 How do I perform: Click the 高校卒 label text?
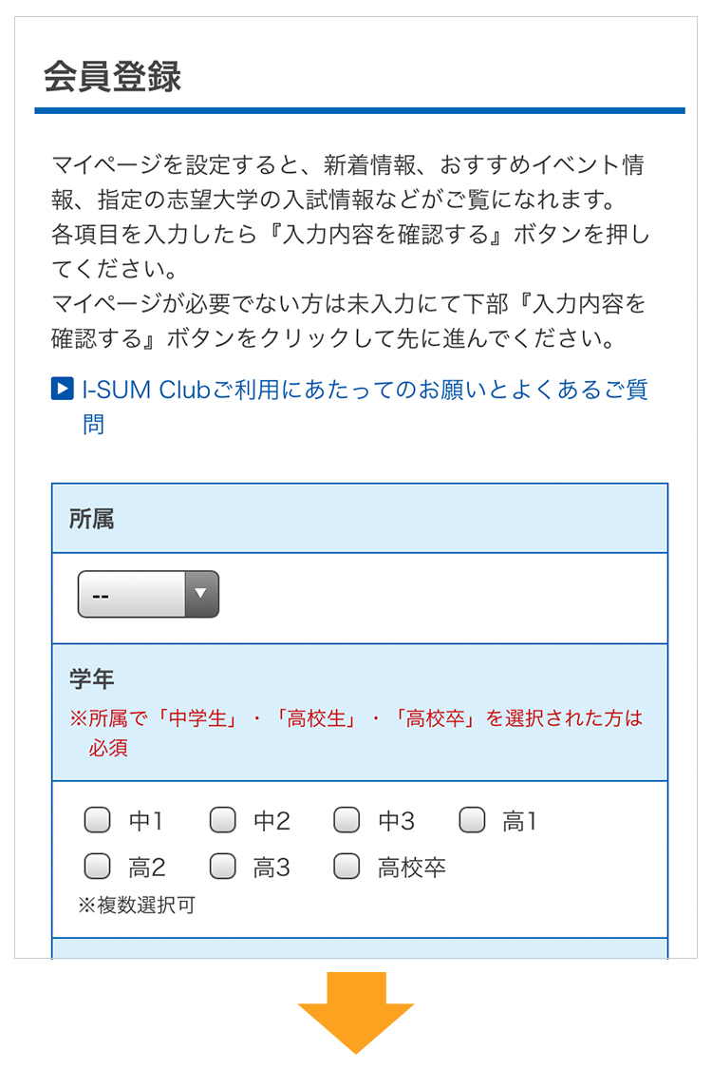(411, 868)
